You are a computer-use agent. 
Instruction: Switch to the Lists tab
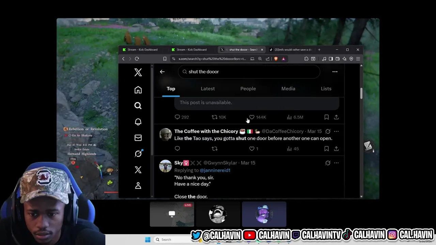[x=326, y=89]
